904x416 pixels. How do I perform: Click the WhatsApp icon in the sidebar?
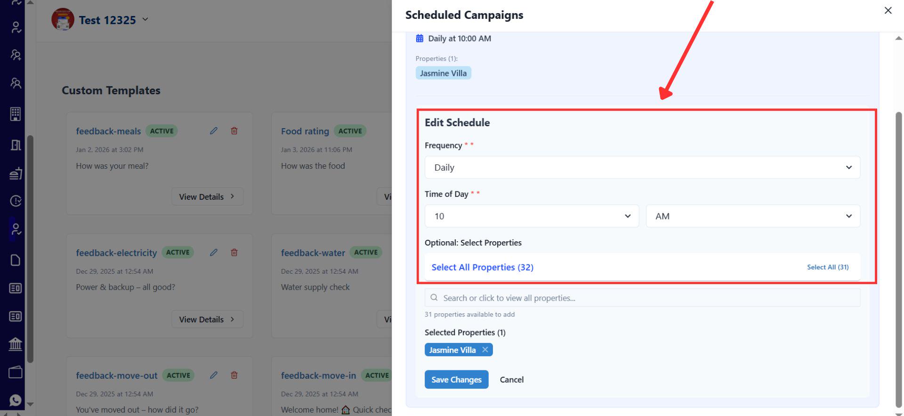tap(15, 400)
